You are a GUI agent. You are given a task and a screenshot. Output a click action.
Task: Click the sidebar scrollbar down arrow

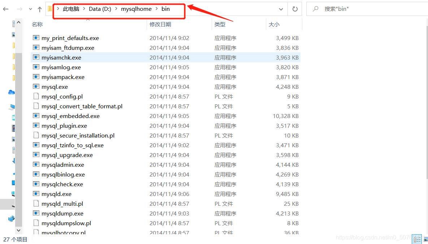click(x=18, y=230)
